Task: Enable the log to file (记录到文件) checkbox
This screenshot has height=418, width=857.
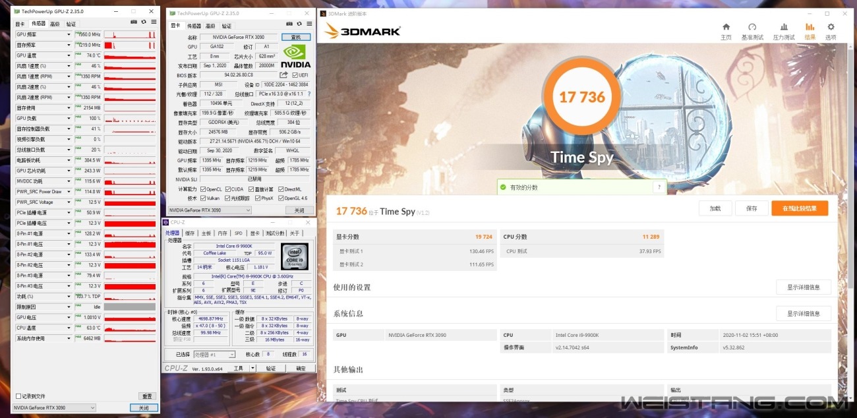Action: (18, 396)
